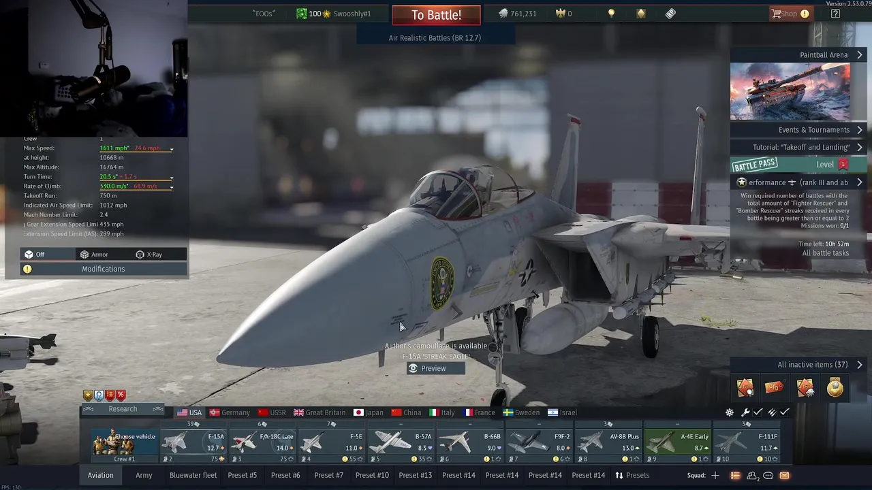This screenshot has height=490, width=872.
Task: Toggle the auto-refill ammo checkbox
Action: (x=785, y=412)
